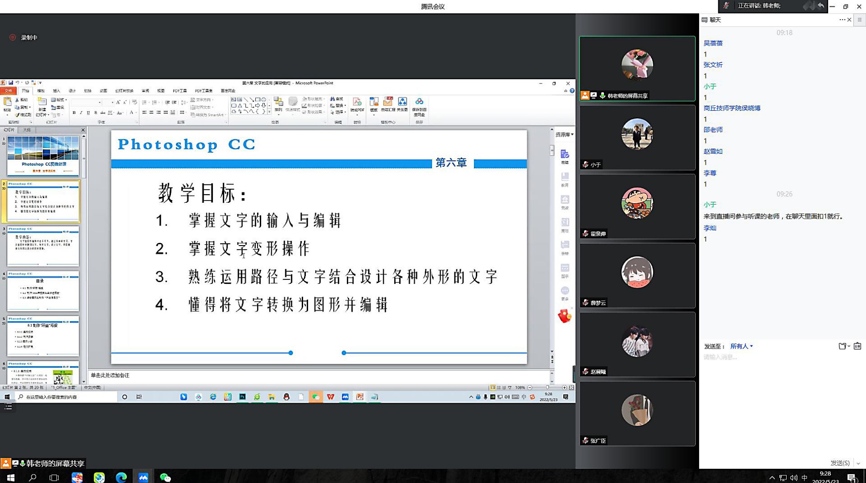The height and width of the screenshot is (483, 866).
Task: Switch to the Outline (大纲) pane tab
Action: (x=27, y=130)
